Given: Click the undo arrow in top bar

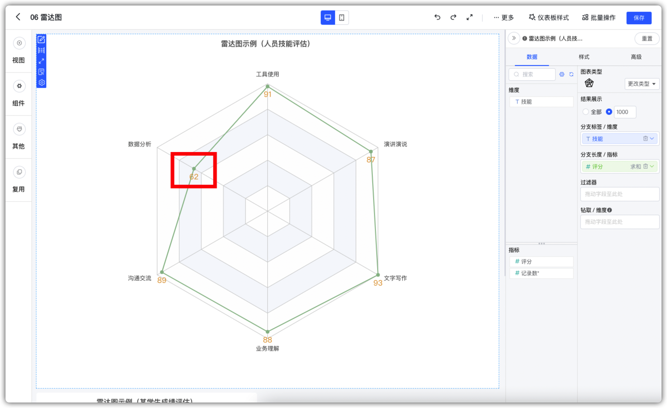Looking at the screenshot, I should 437,17.
